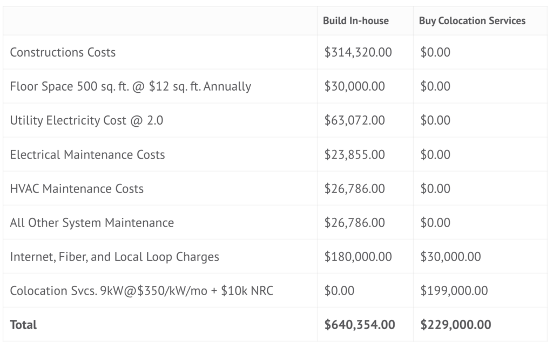
Task: Click the "Build In-house" column header
Action: pos(355,21)
